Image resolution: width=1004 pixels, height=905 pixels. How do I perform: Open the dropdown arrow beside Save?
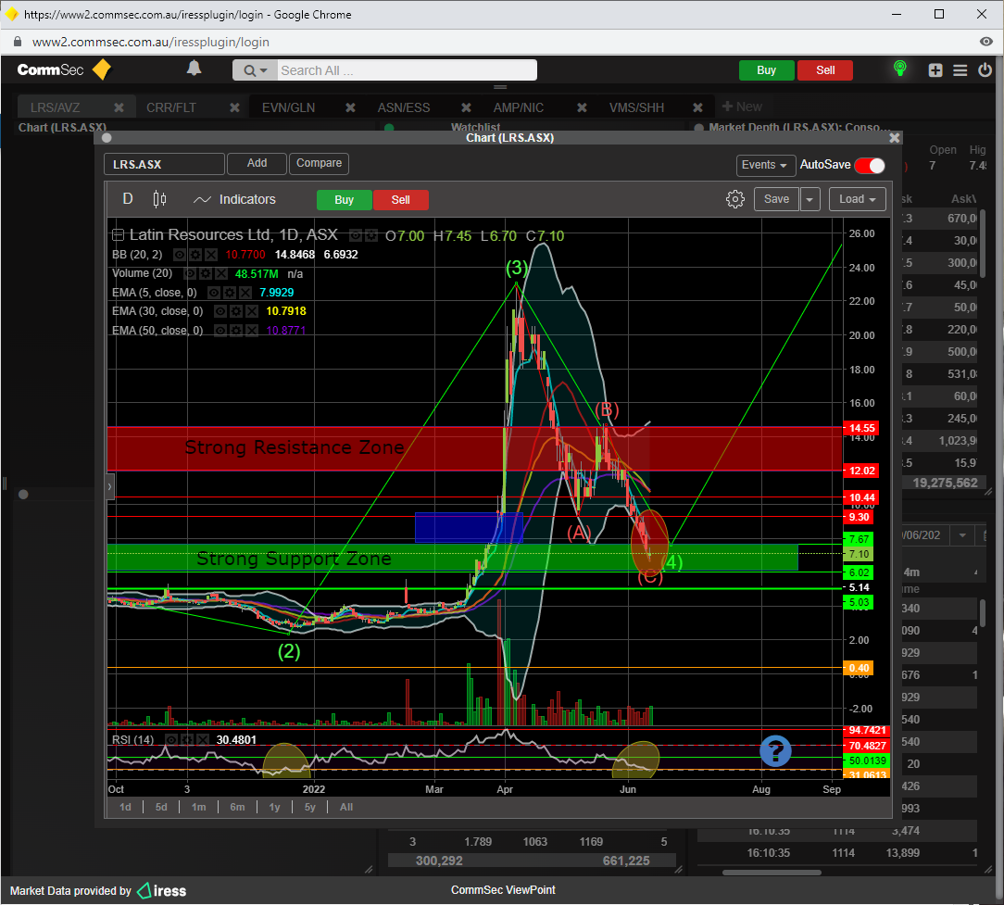click(810, 199)
